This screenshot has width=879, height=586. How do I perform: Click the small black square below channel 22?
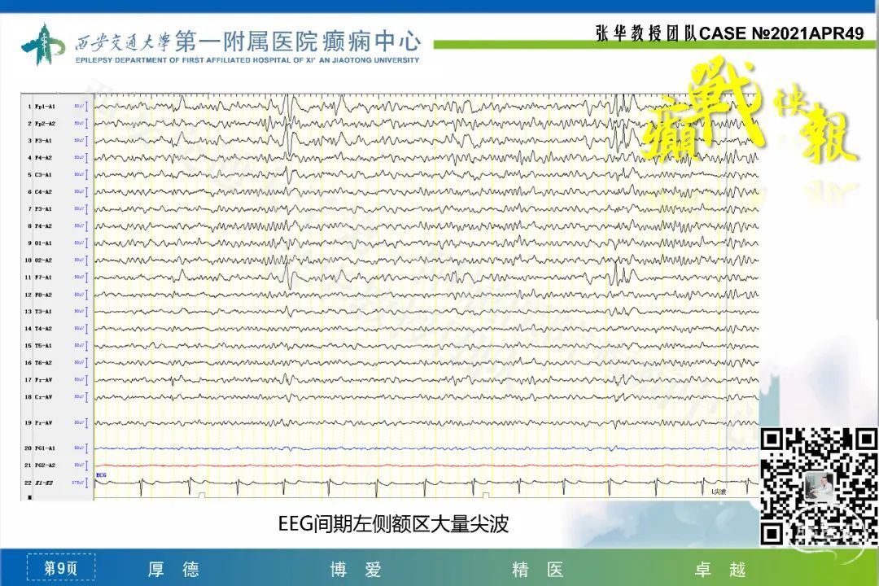click(30, 496)
